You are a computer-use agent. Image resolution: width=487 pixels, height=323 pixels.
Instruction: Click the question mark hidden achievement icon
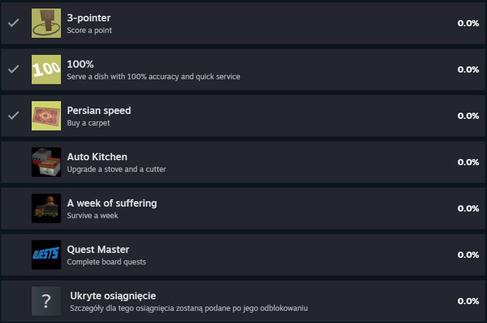(46, 301)
